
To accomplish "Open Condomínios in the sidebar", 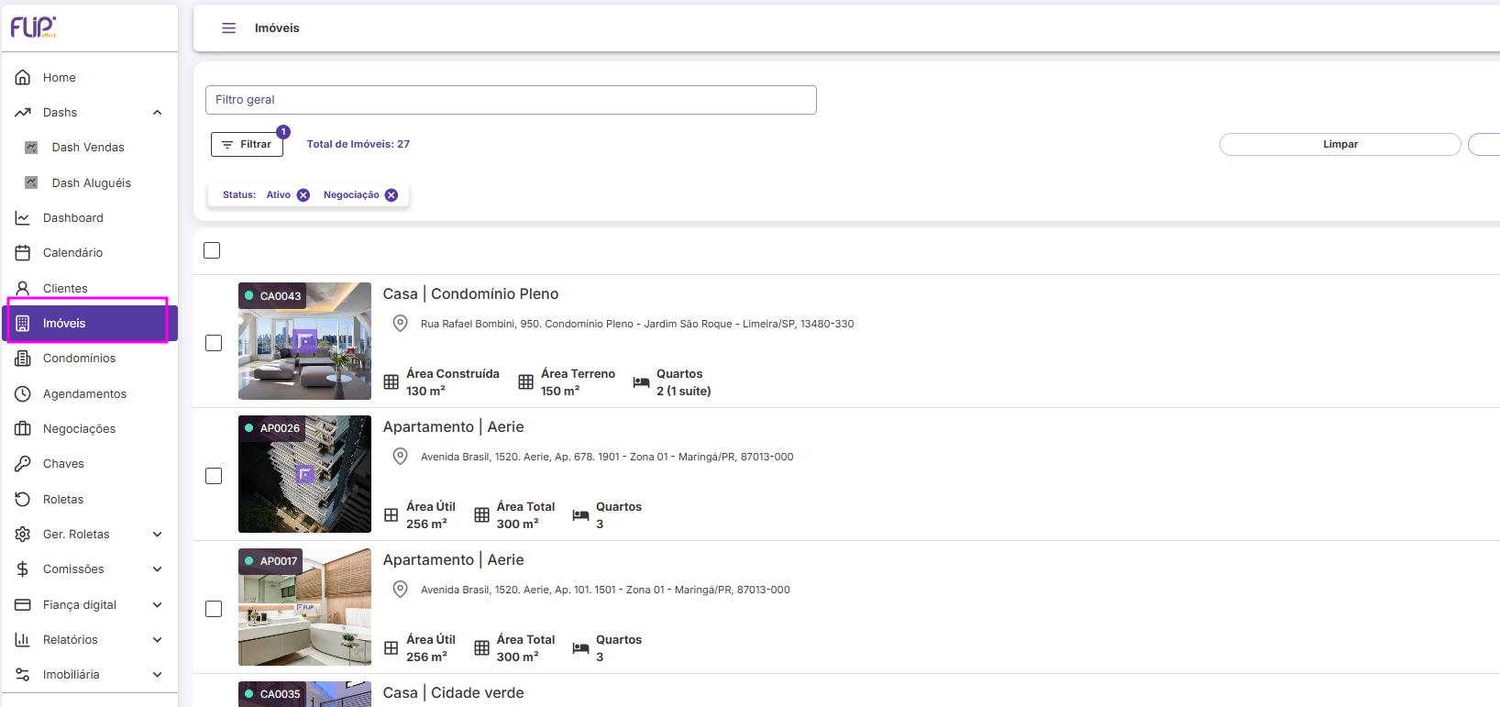I will (x=89, y=359).
